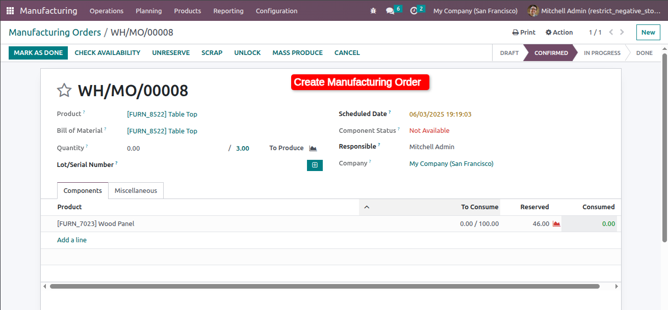Open the conversations chat icon
Screen dimensions: 668x310
point(390,11)
